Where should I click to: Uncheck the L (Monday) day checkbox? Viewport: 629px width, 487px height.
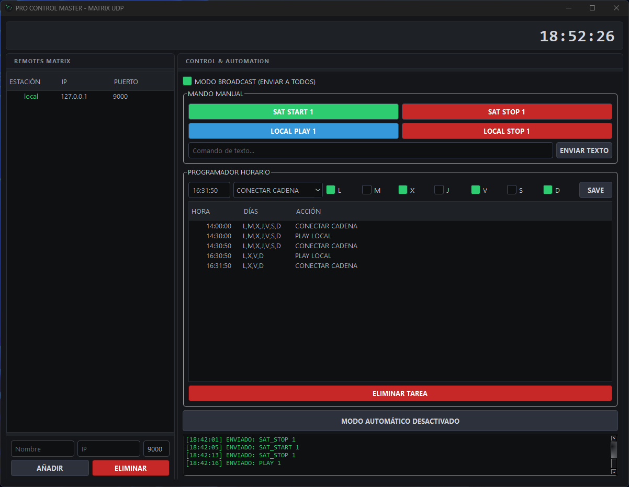331,190
